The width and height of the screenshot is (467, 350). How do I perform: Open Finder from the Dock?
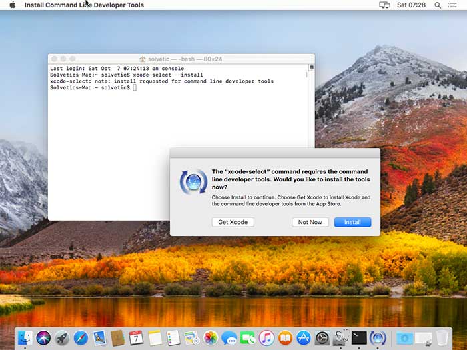coord(25,338)
